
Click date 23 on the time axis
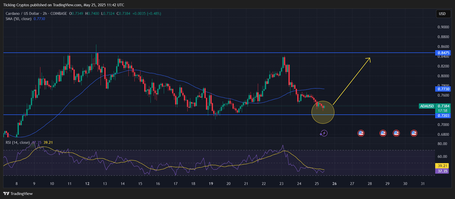[x=281, y=184]
